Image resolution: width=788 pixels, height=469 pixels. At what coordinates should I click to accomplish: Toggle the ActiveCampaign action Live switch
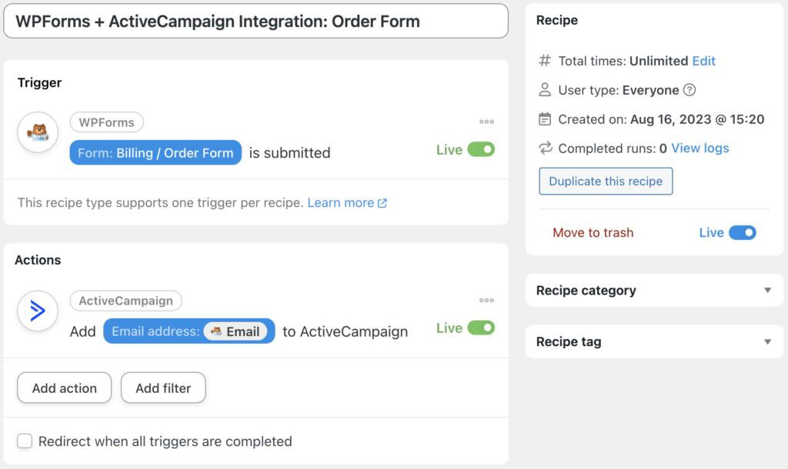tap(481, 328)
